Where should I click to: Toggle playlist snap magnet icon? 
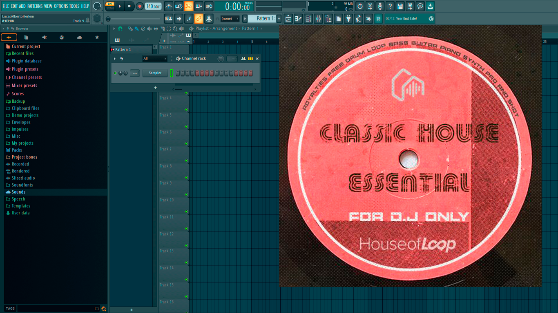[120, 29]
